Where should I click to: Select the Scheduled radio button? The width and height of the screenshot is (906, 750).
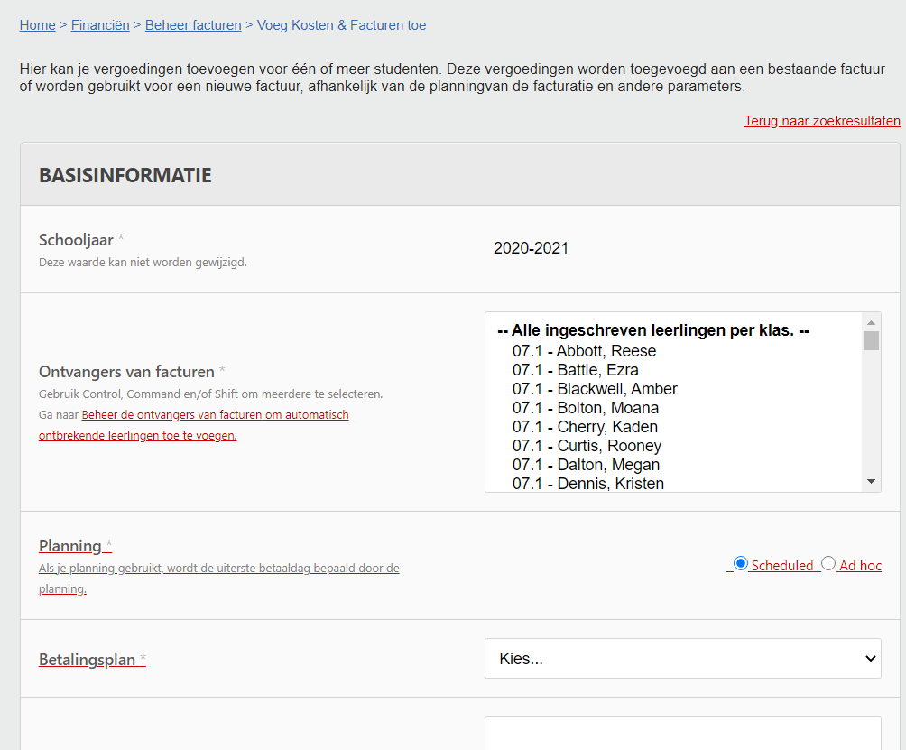coord(741,563)
